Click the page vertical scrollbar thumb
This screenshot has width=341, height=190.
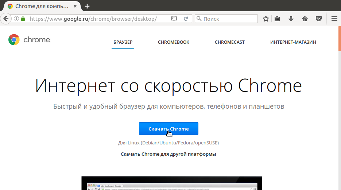[x=340, y=39]
